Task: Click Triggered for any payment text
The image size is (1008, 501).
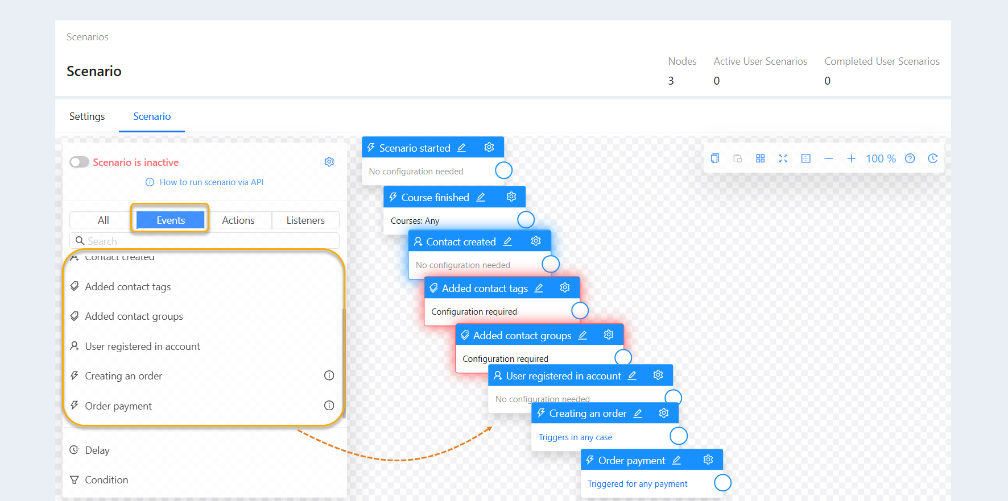Action: [x=637, y=484]
